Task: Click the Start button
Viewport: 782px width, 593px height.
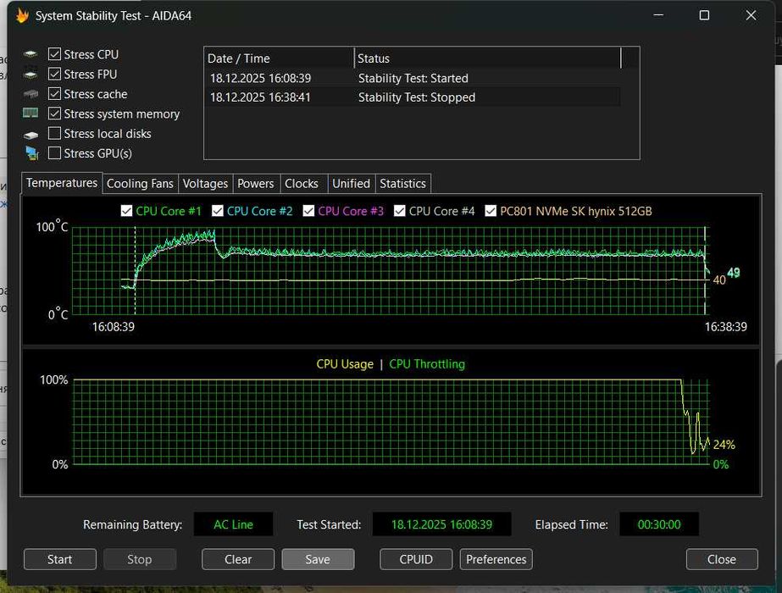Action: click(x=60, y=559)
